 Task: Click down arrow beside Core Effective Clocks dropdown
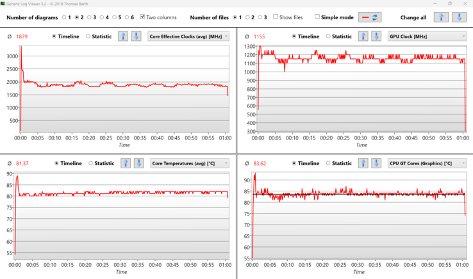pos(136,36)
